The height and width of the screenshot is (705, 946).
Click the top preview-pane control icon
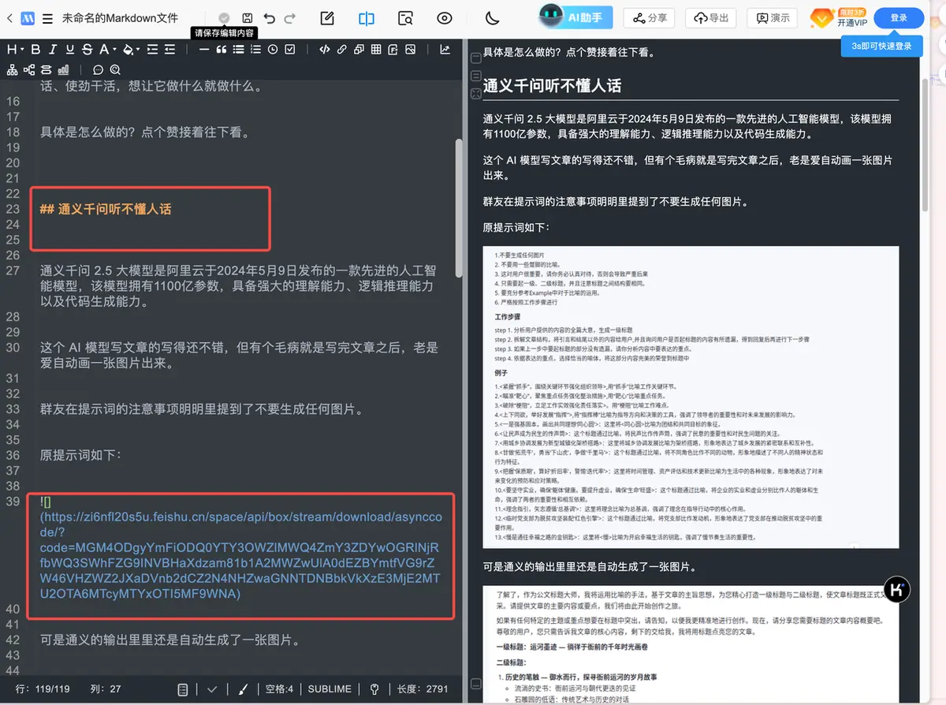click(x=475, y=58)
